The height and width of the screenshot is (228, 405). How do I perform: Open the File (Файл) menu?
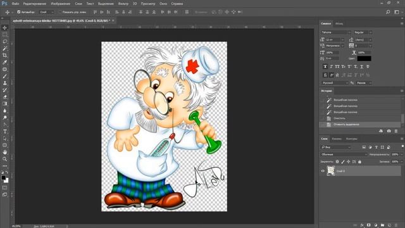[x=15, y=4]
